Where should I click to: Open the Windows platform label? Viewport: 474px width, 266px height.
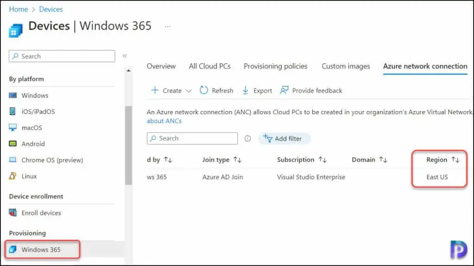click(x=35, y=95)
